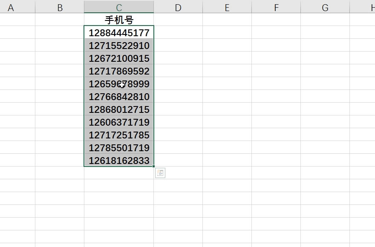Screen dimensions: 375x247
Task: Click the 手机号 header cell
Action: pyautogui.click(x=118, y=20)
